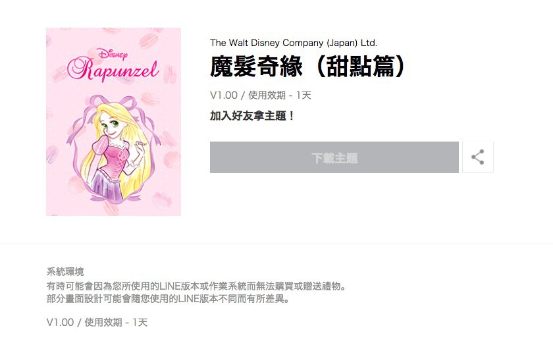The width and height of the screenshot is (553, 345).
Task: Click the Rapunzel theme preview thumbnail
Action: tap(113, 122)
